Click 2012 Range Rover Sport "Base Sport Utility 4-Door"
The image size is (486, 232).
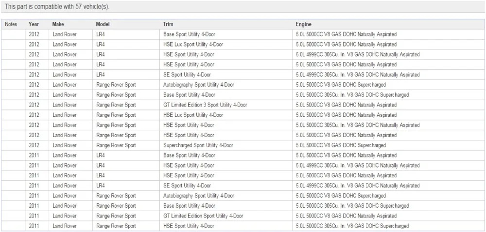point(189,95)
